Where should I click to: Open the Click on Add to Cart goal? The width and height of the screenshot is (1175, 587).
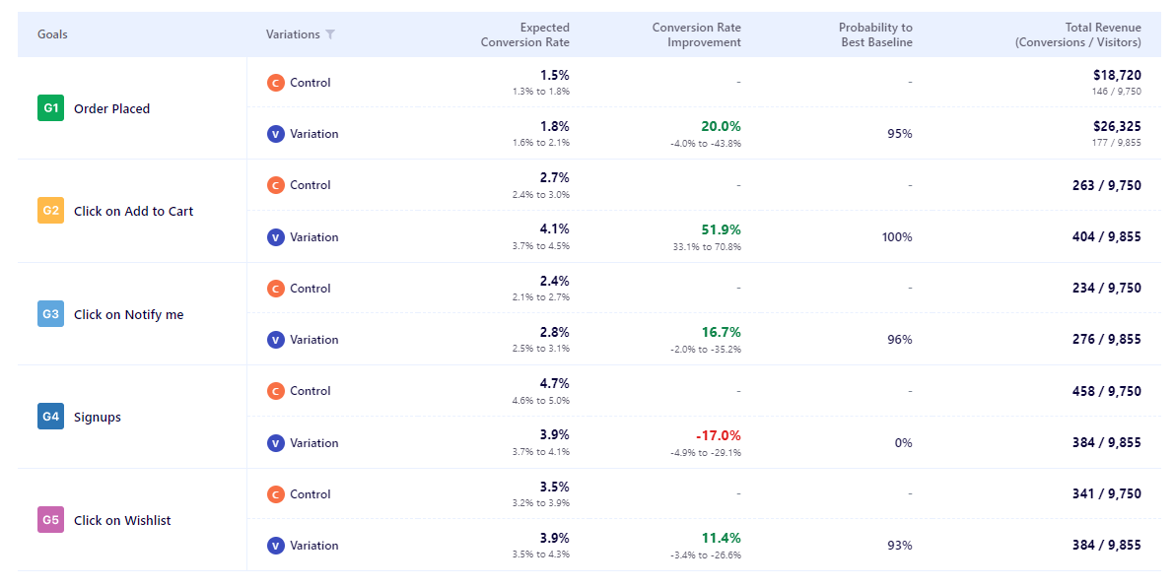tap(133, 212)
